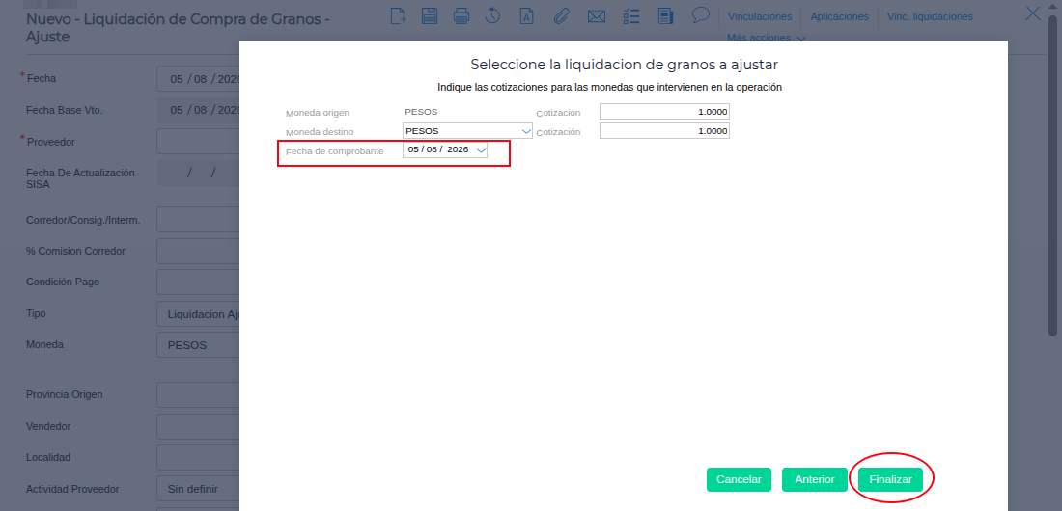Open the Moneda destino PESOS dropdown
This screenshot has width=1062, height=511.
467,130
